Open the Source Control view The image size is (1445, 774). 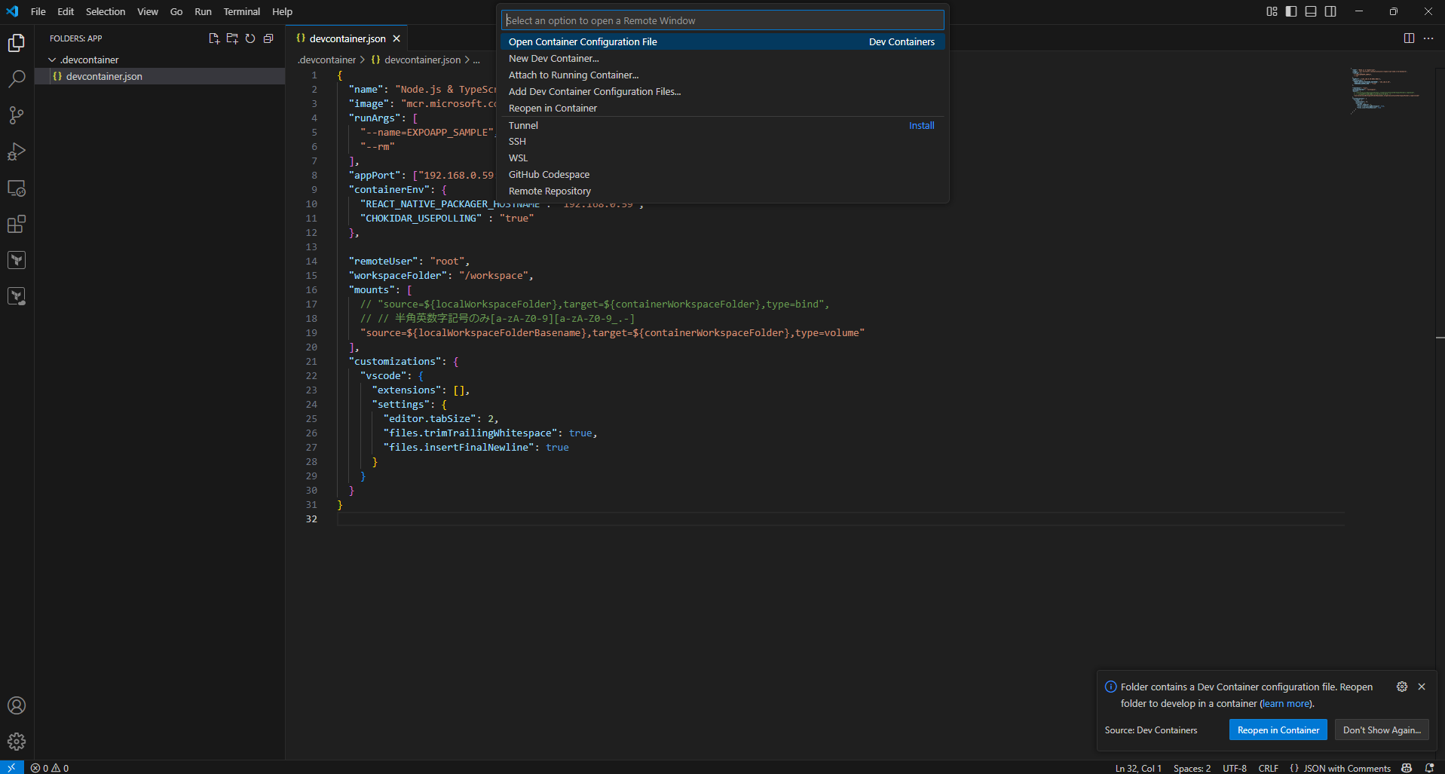17,115
